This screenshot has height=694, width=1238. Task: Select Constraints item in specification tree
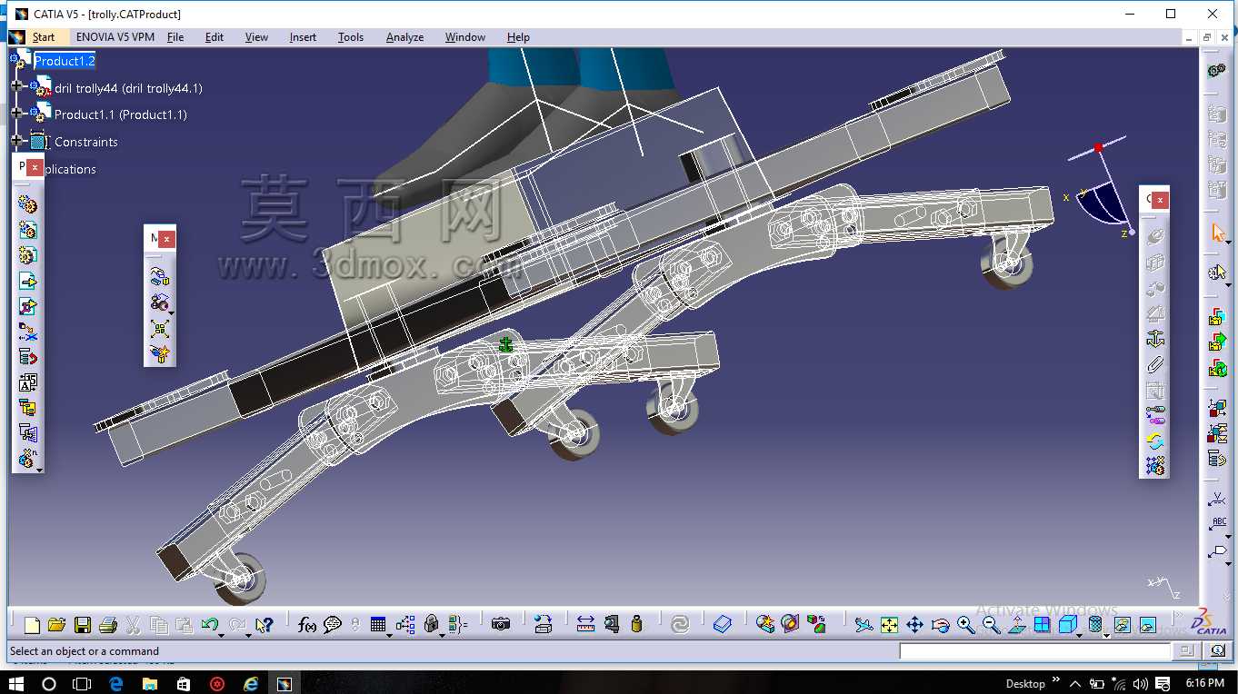click(86, 142)
